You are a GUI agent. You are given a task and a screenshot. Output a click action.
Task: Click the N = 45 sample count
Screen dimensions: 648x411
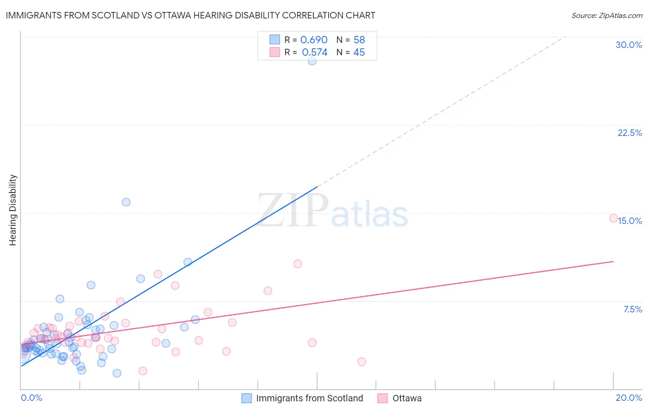pyautogui.click(x=351, y=52)
